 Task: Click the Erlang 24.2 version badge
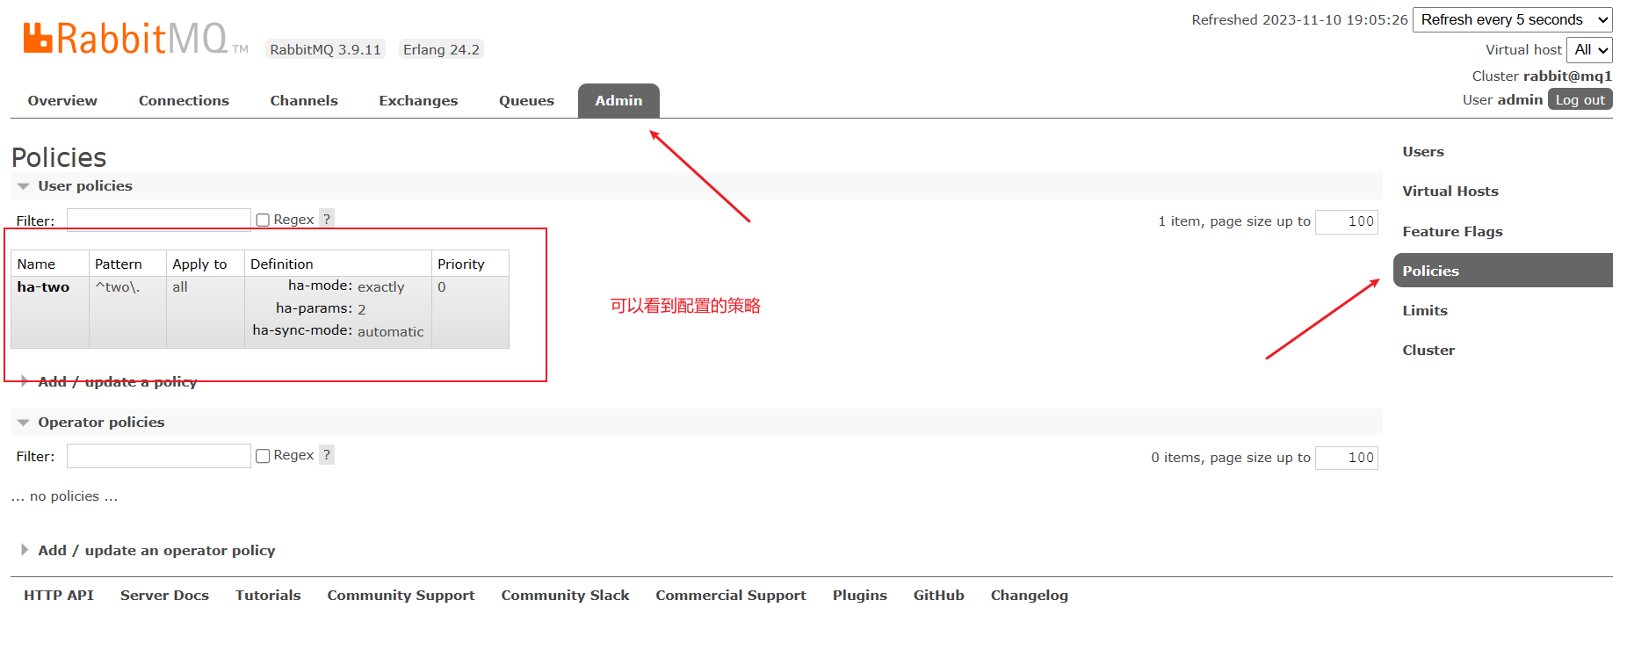pyautogui.click(x=441, y=49)
